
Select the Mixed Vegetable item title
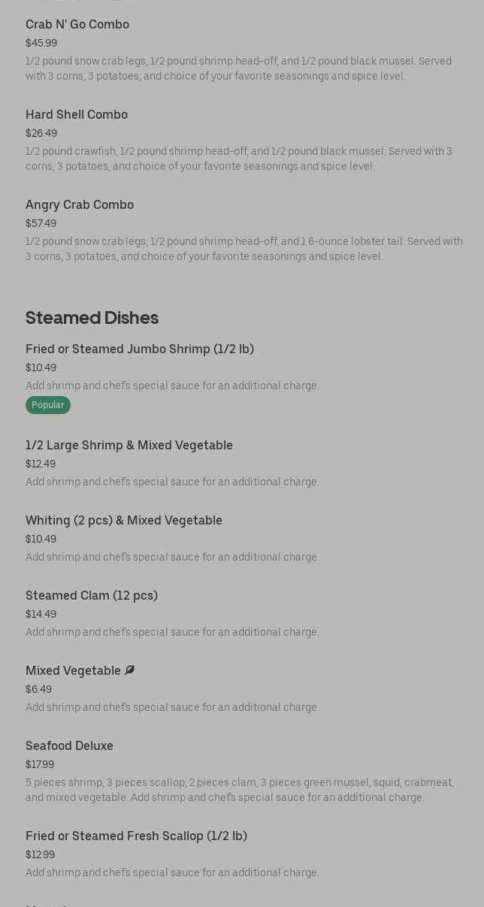[73, 671]
